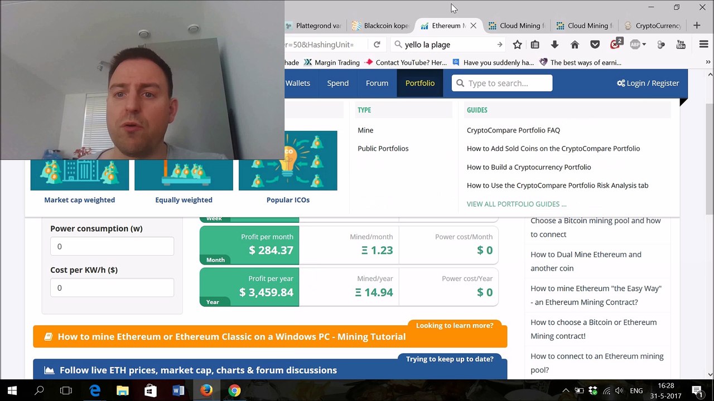Open the Windows PC mining tutorial banner
This screenshot has width=714, height=401.
270,336
